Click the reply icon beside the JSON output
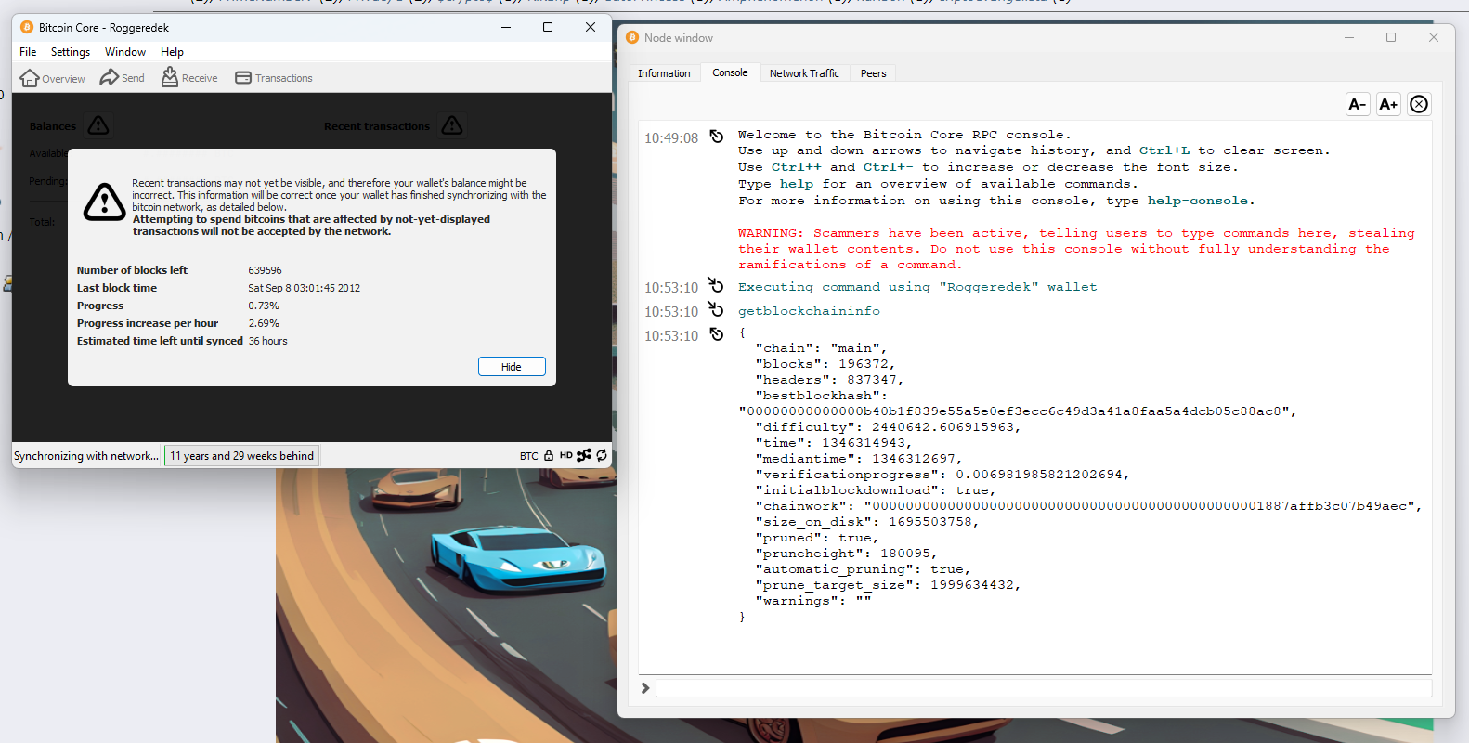The width and height of the screenshot is (1469, 743). point(717,334)
